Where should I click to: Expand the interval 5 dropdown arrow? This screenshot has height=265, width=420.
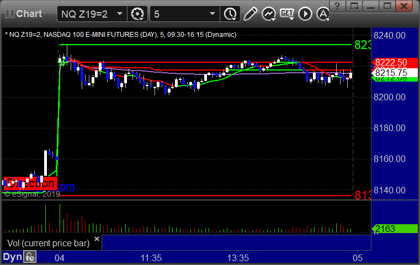tap(212, 14)
